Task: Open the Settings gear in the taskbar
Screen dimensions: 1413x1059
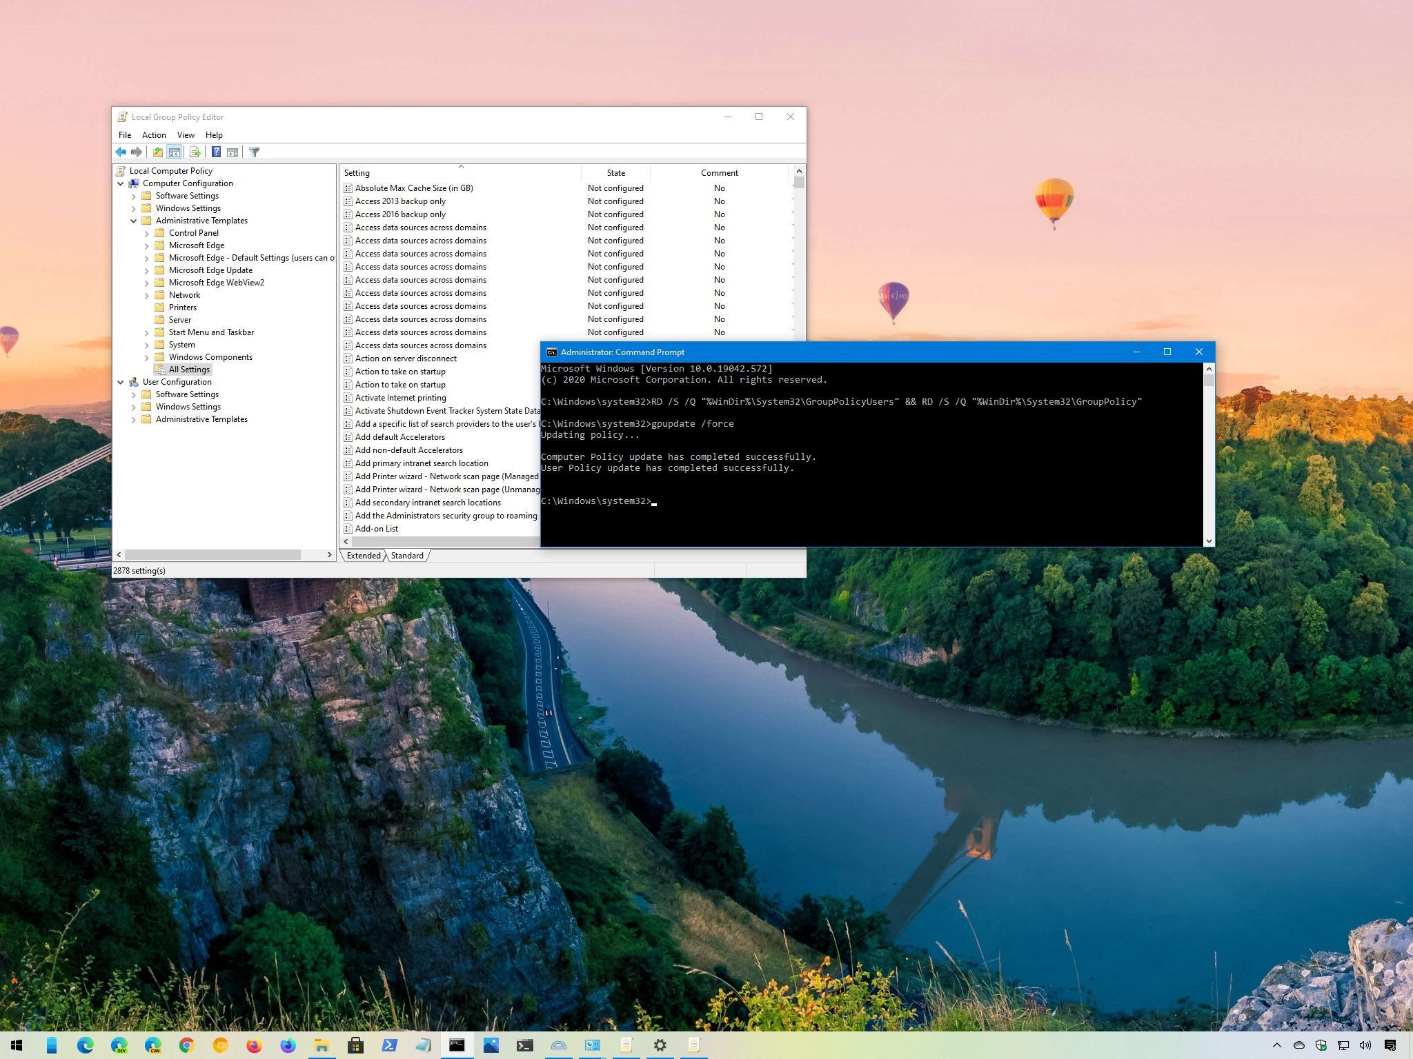Action: point(660,1045)
